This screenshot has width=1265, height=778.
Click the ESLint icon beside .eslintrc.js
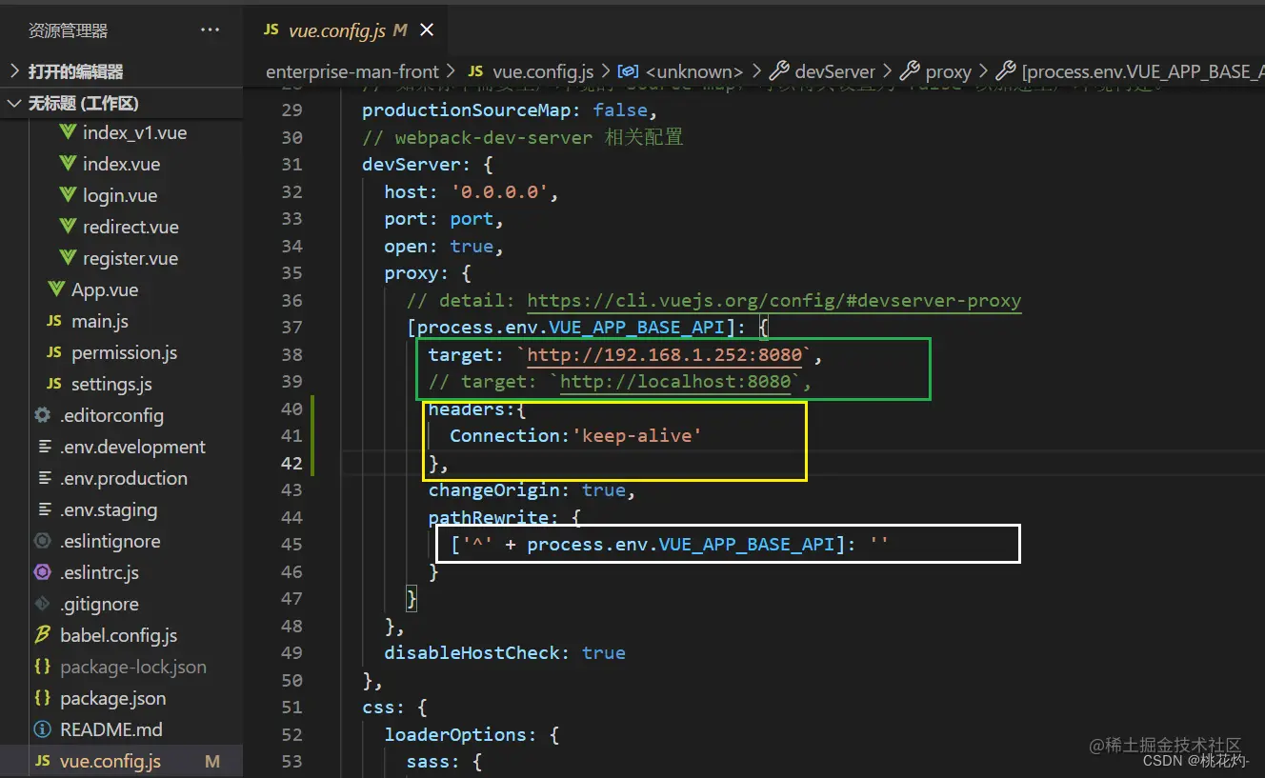(42, 572)
